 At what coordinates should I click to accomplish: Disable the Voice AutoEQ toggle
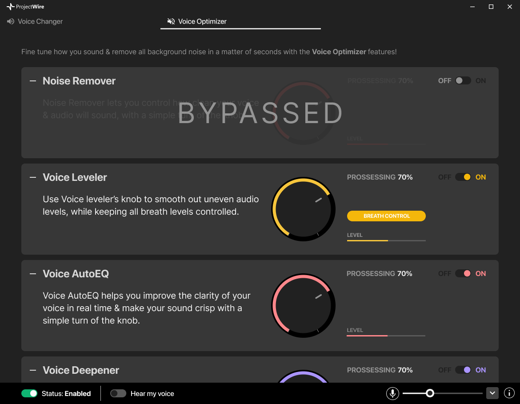463,274
